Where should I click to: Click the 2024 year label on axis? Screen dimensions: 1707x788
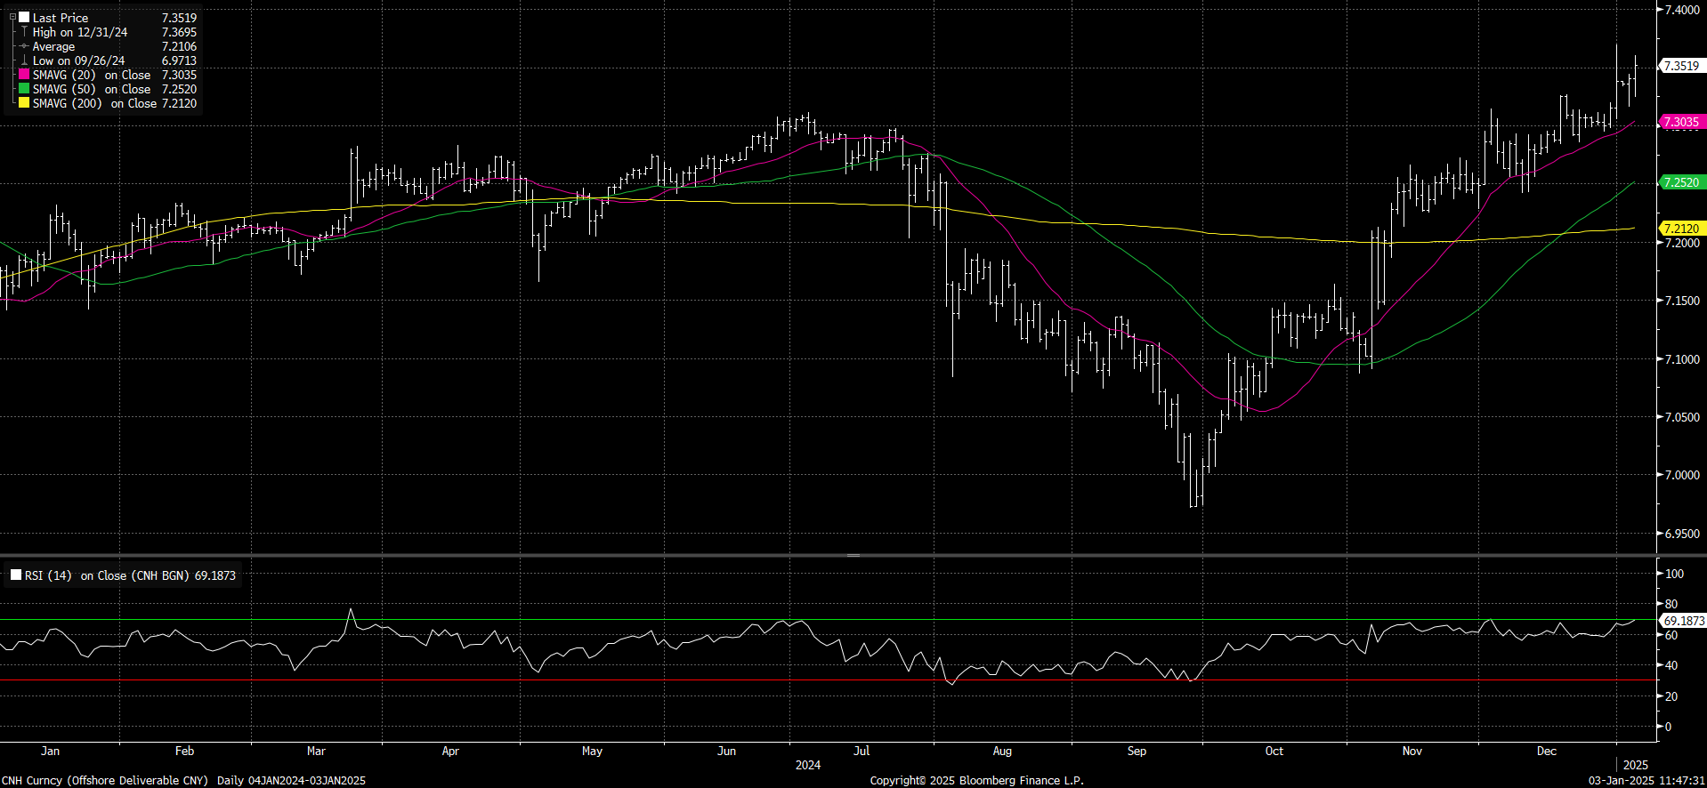click(808, 765)
